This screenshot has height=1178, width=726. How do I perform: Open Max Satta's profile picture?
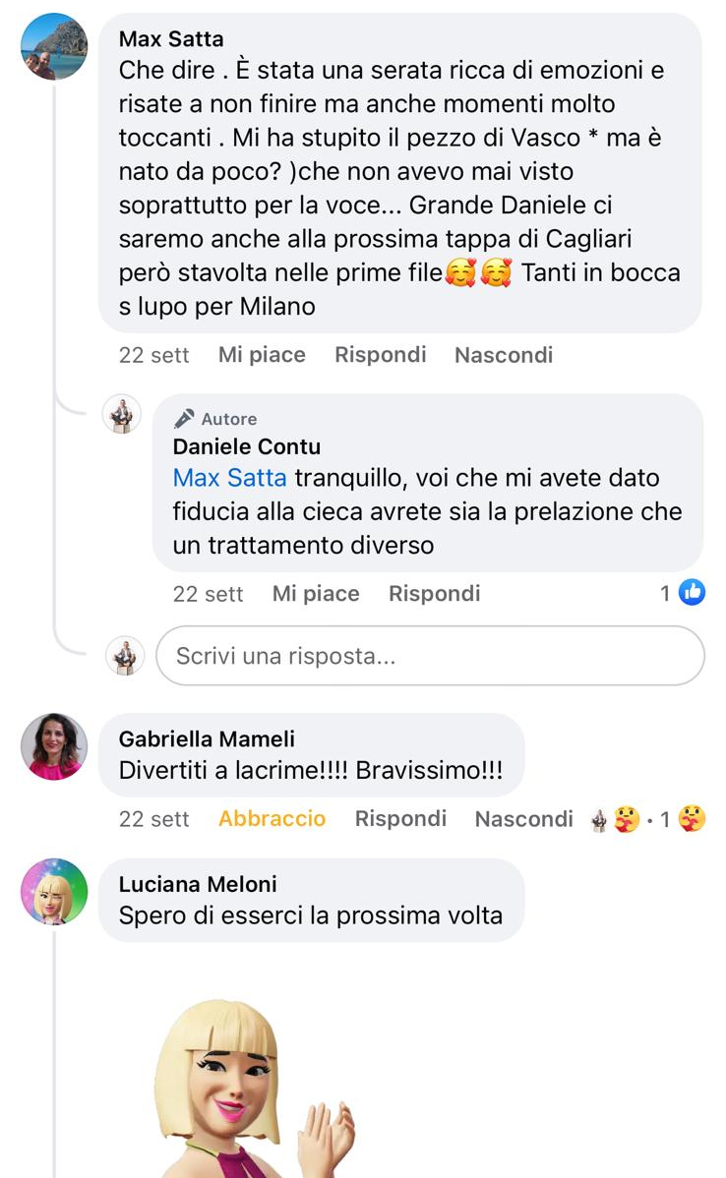53,46
